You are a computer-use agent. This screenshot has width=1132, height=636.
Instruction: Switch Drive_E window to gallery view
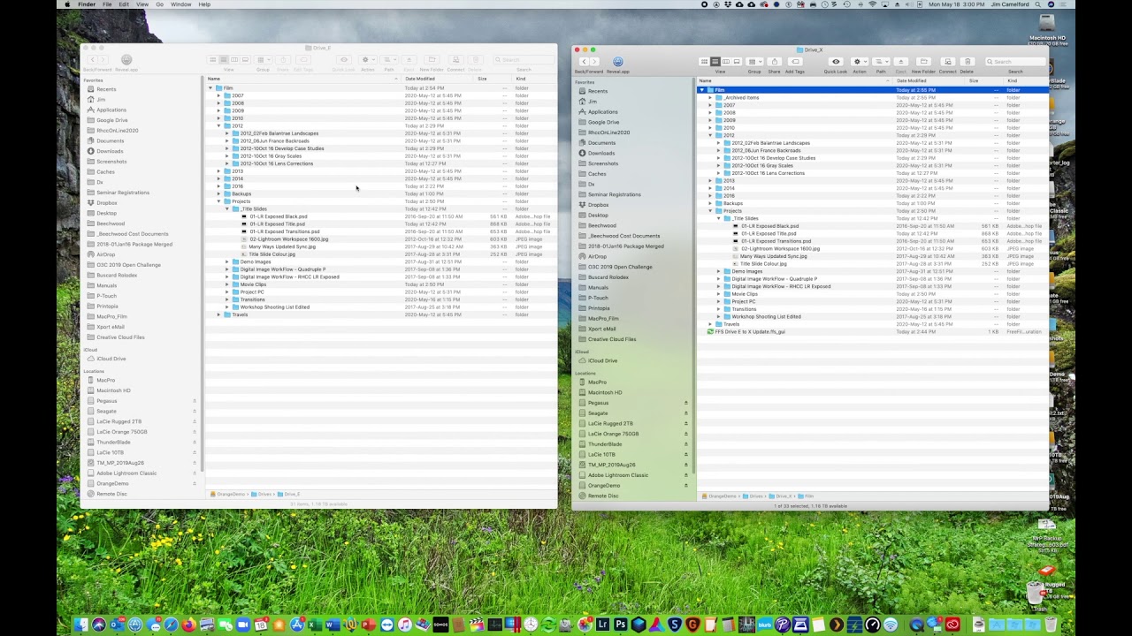click(x=245, y=60)
